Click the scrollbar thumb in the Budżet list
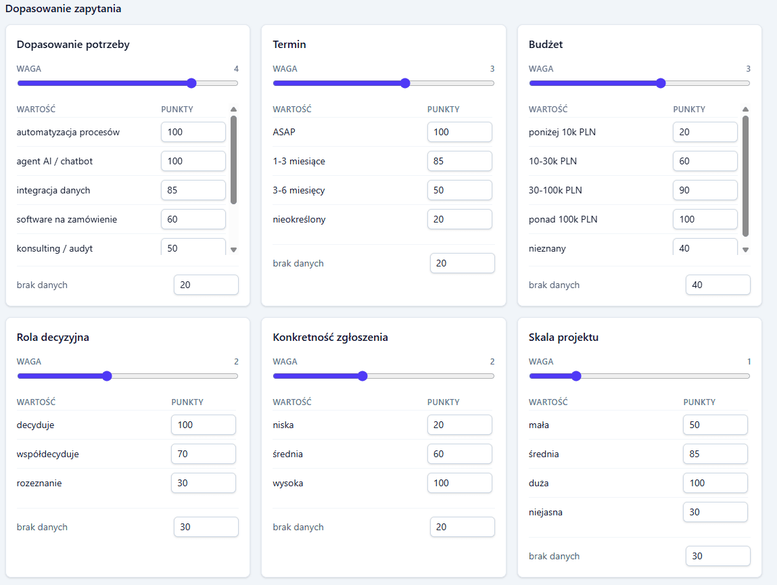Viewport: 777px width, 585px height. [745, 176]
